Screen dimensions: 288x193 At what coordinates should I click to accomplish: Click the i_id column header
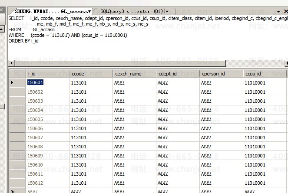coord(48,74)
